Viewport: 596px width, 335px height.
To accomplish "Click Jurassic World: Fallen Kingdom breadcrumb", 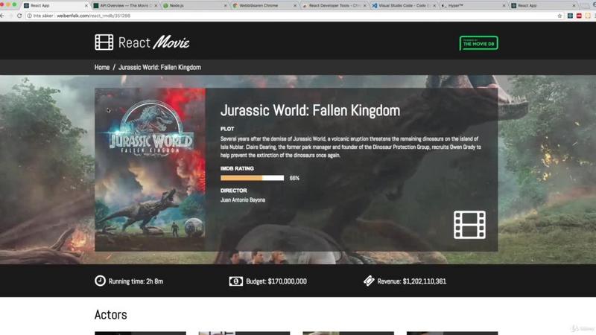I will (159, 67).
